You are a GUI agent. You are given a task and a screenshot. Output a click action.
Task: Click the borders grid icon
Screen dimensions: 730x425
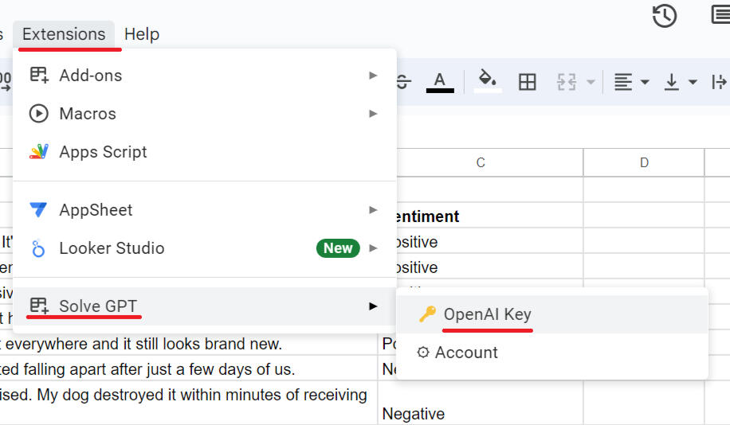coord(527,81)
